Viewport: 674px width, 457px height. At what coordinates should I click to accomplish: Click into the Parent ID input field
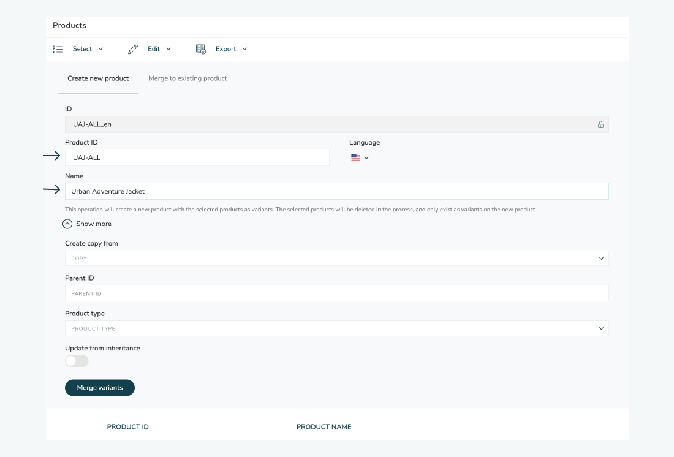[336, 293]
